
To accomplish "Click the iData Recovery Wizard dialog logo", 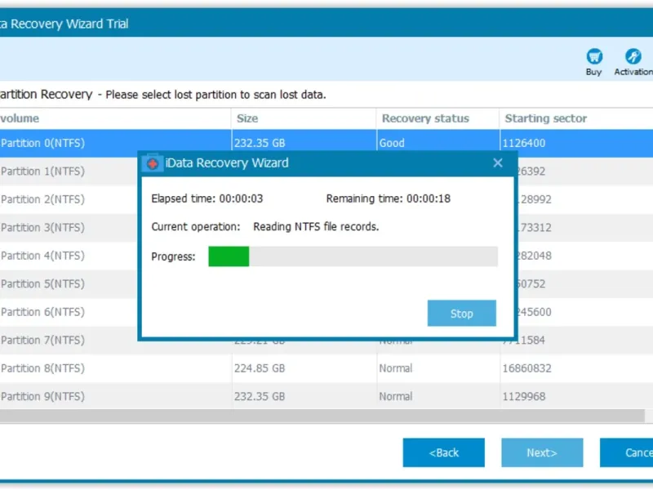I will tap(153, 163).
